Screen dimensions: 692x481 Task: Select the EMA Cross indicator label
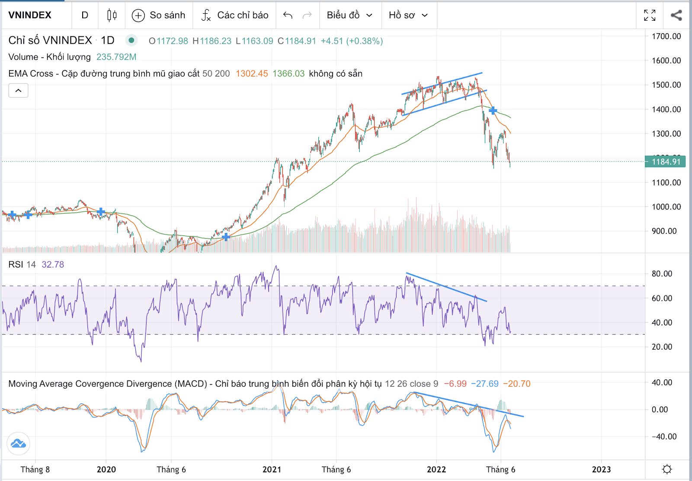click(104, 74)
